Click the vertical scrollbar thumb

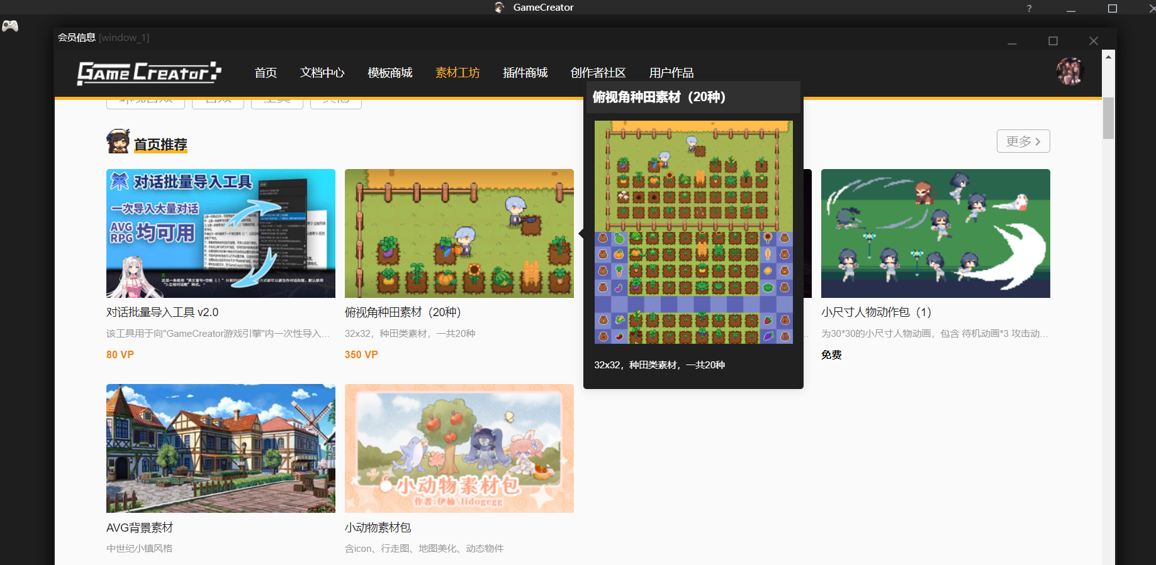point(1108,118)
